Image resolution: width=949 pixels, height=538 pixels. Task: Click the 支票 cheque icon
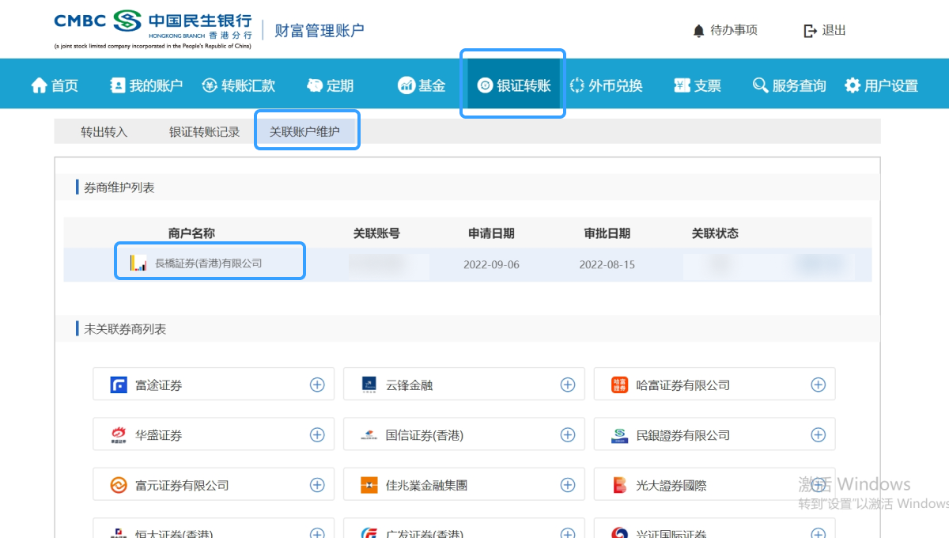(x=682, y=85)
